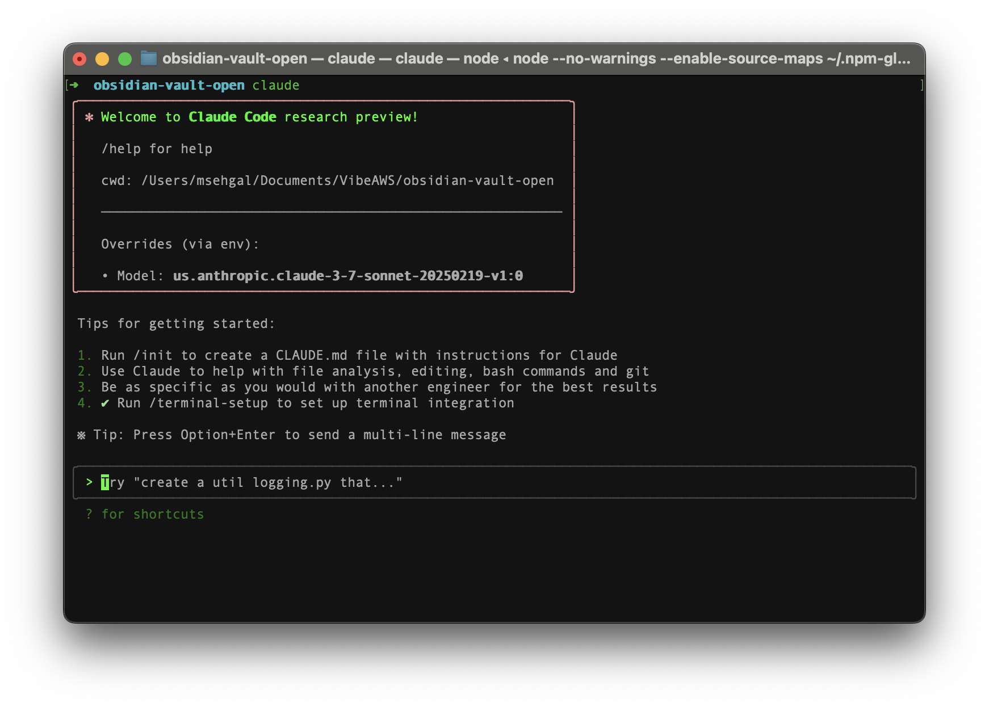Click the 'Overrides (via env):' heading
This screenshot has height=707, width=989.
[180, 244]
